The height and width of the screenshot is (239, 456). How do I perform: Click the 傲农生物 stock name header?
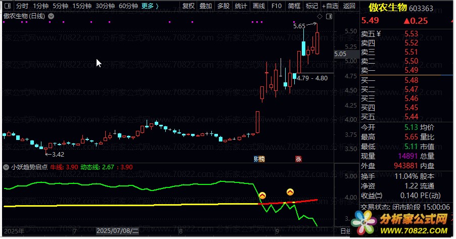pyautogui.click(x=388, y=8)
